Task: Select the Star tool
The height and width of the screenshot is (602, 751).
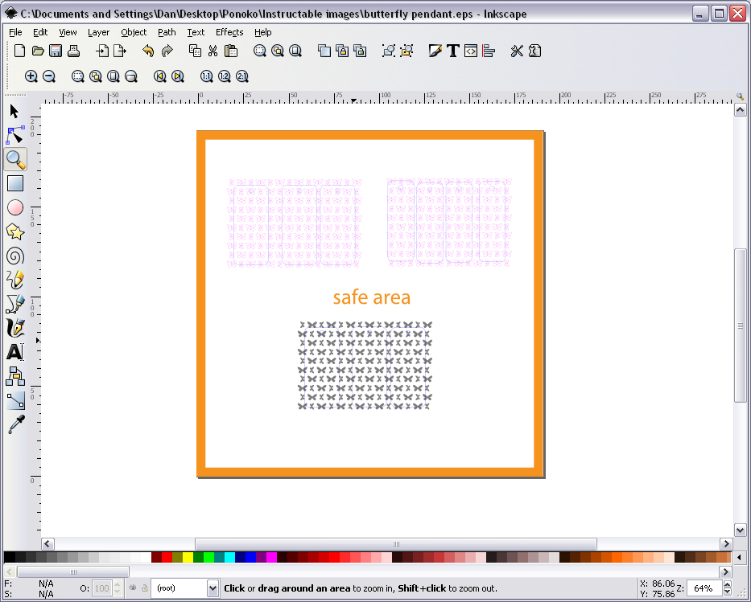Action: [14, 231]
